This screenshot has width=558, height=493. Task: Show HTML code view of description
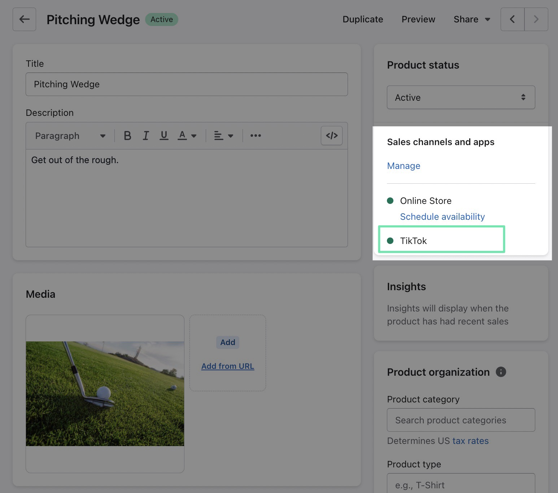(331, 136)
